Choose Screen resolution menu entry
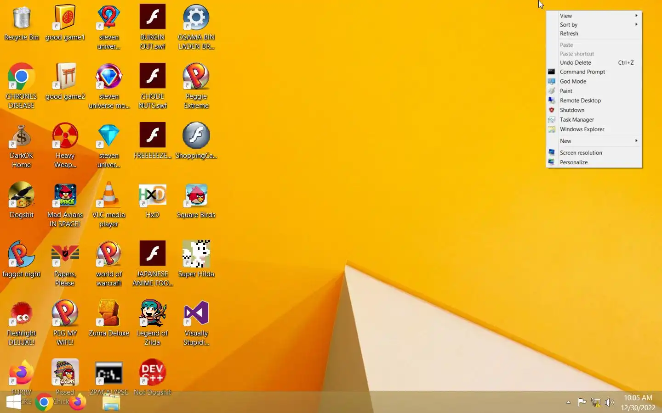This screenshot has width=662, height=413. point(594,153)
